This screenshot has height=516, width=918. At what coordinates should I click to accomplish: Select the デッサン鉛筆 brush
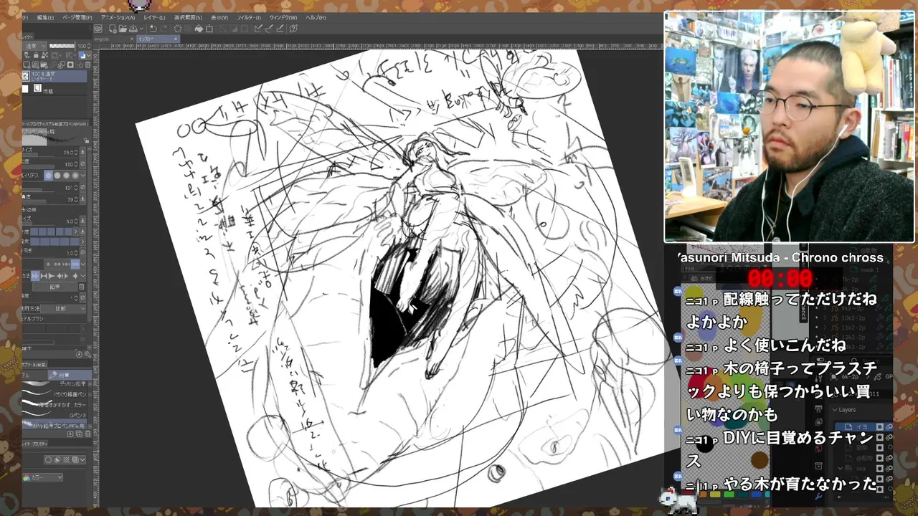tap(54, 384)
